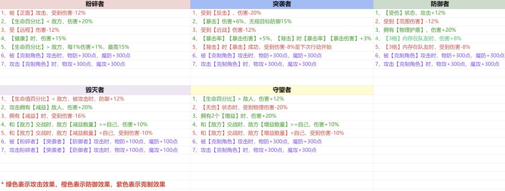The image size is (505, 191).
Task: Click the 受【远程】伤害-12% cell
Action: coord(95,30)
